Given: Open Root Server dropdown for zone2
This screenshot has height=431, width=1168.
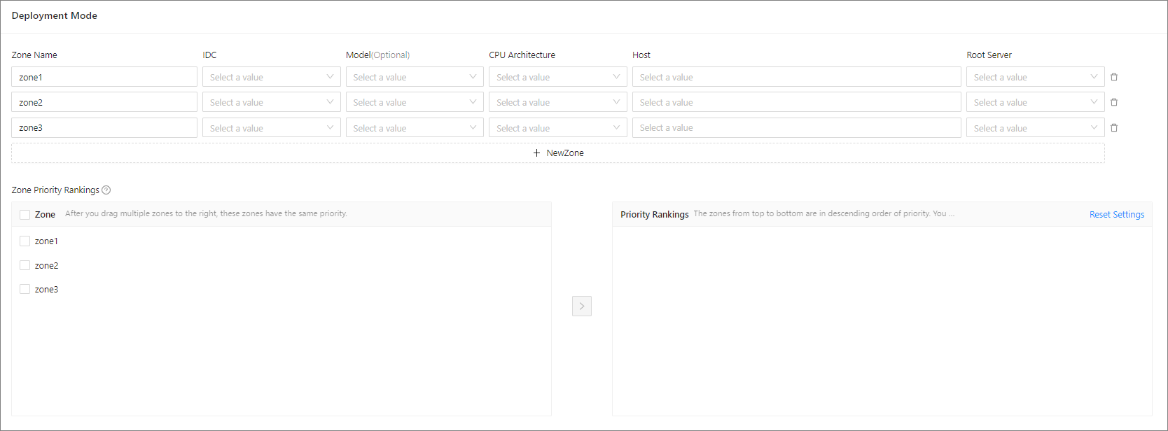Looking at the screenshot, I should click(x=1035, y=102).
